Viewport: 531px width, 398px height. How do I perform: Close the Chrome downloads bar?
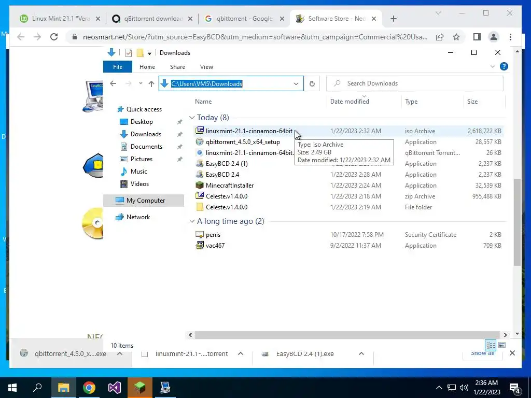[512, 353]
